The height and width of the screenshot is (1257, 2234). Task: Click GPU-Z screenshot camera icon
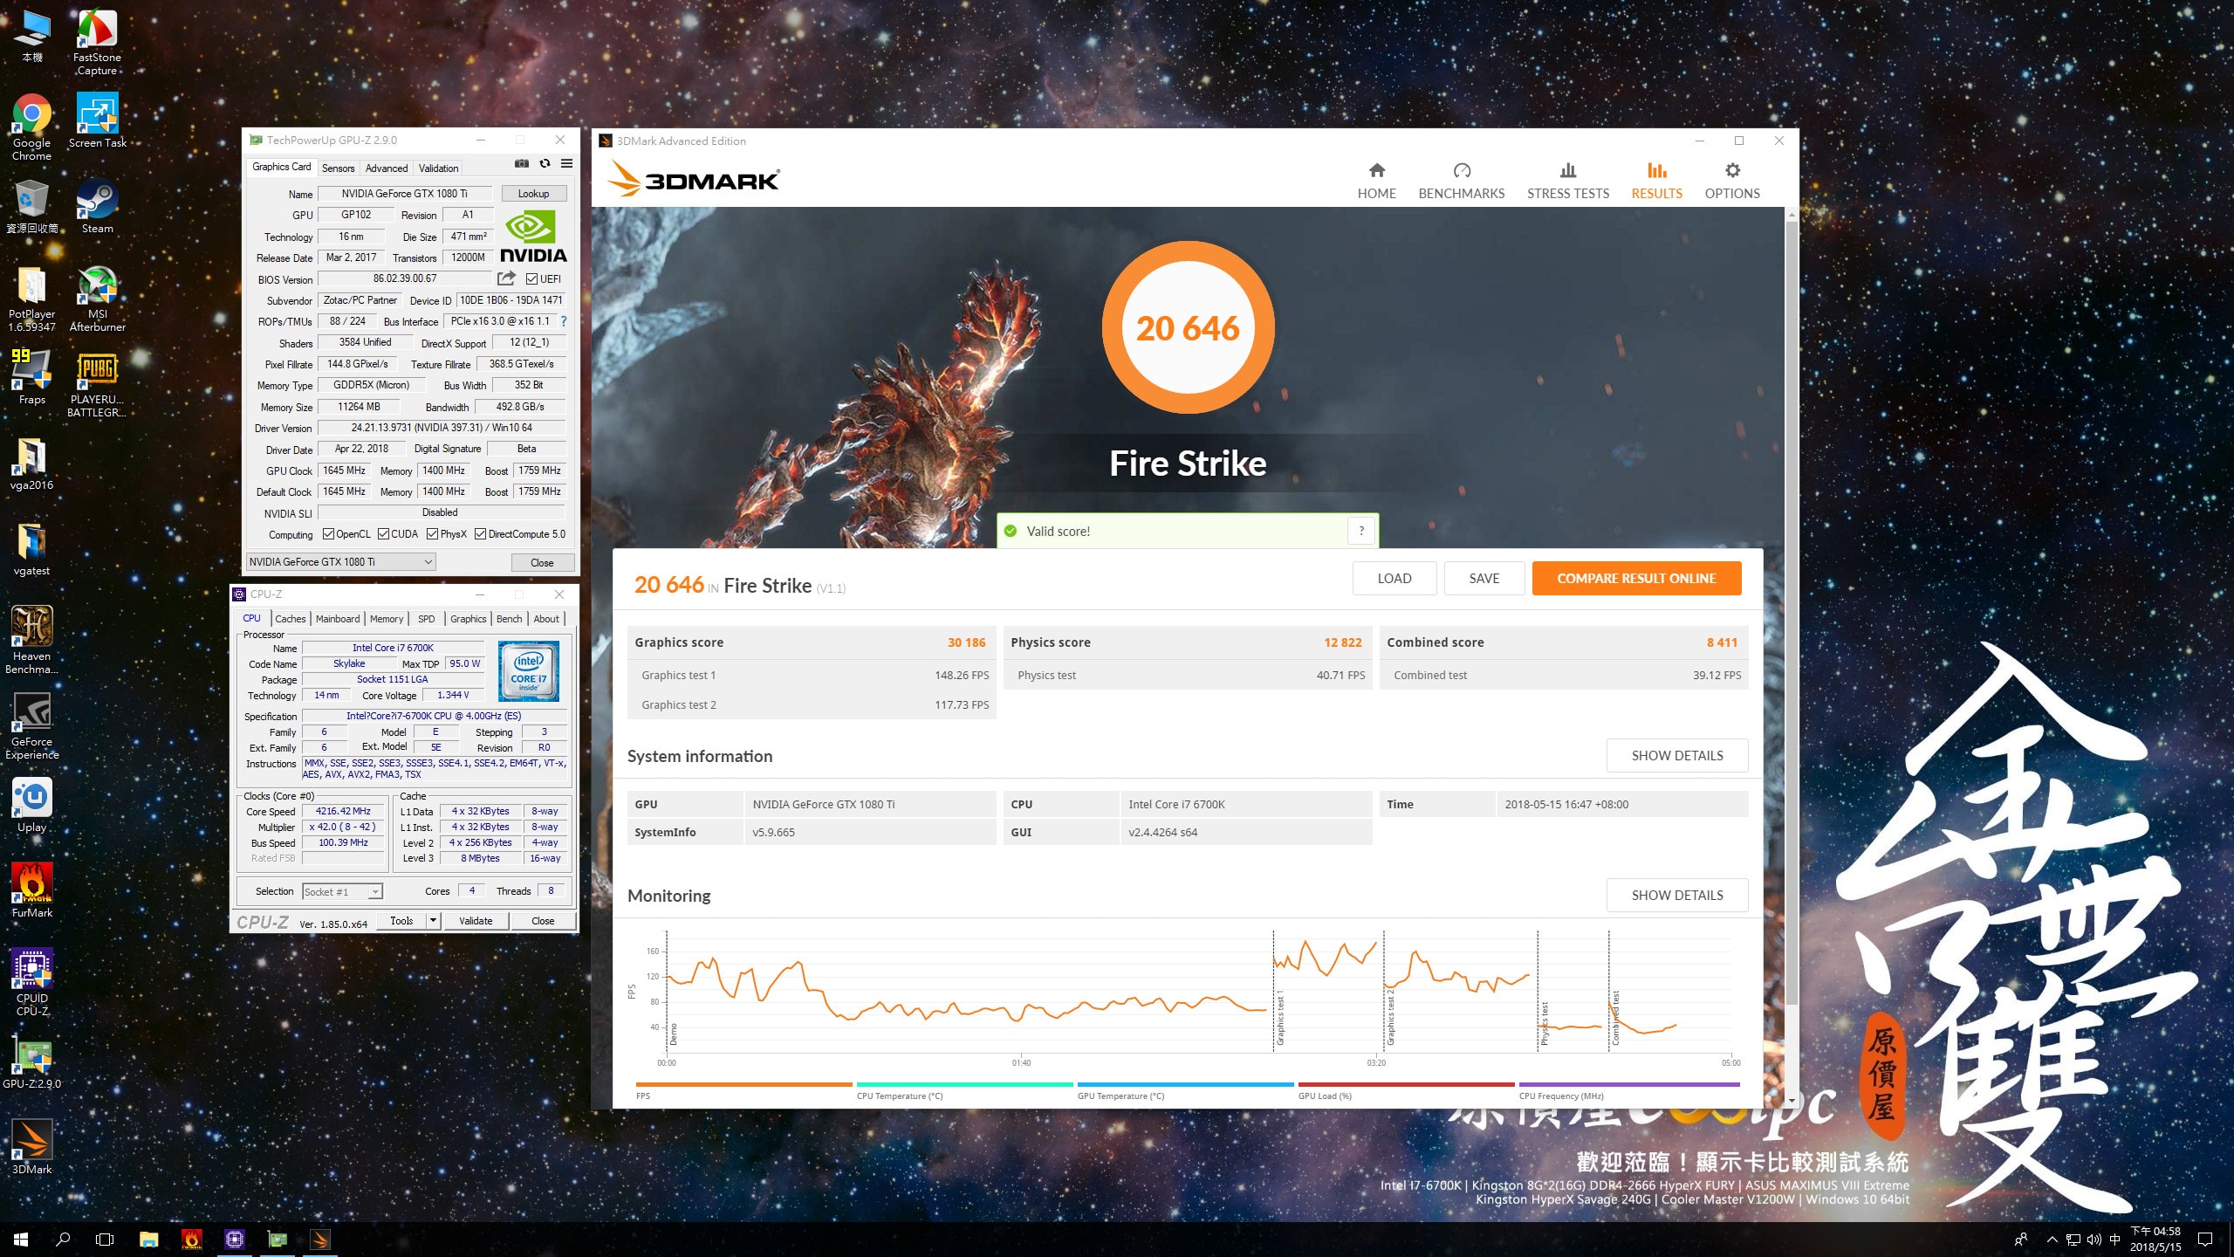[522, 163]
